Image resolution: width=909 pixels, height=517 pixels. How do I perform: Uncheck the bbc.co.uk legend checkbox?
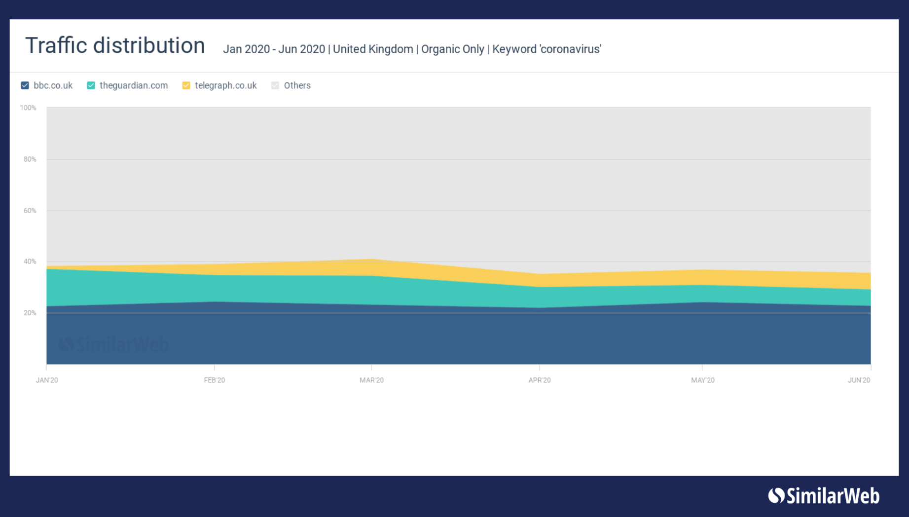pos(25,85)
